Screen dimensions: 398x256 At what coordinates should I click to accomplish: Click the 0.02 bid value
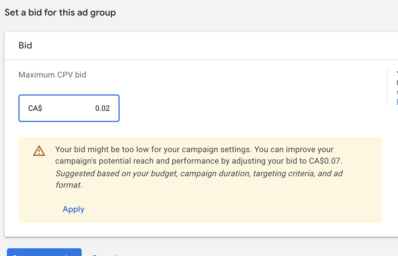(102, 108)
